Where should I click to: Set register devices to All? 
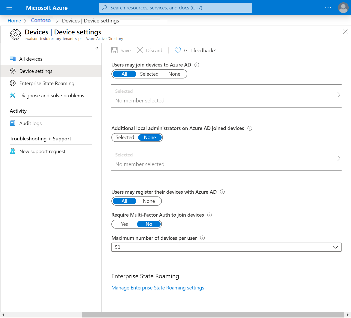click(124, 201)
